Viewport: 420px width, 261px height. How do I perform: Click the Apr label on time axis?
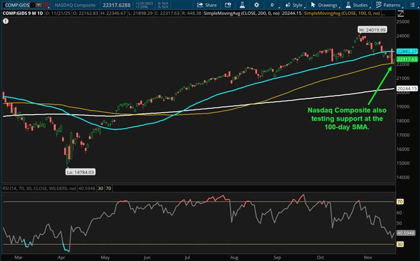61,257
